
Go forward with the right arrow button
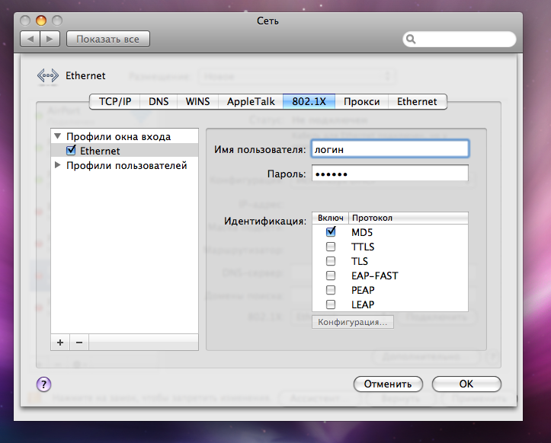[50, 39]
